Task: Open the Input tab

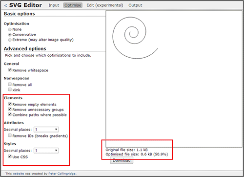Action: pos(54,5)
